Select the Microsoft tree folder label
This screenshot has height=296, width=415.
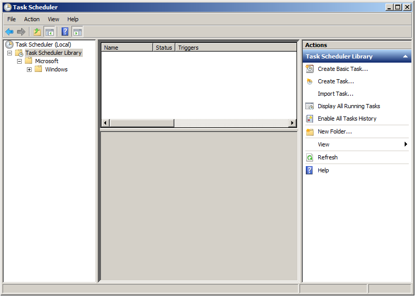click(47, 61)
